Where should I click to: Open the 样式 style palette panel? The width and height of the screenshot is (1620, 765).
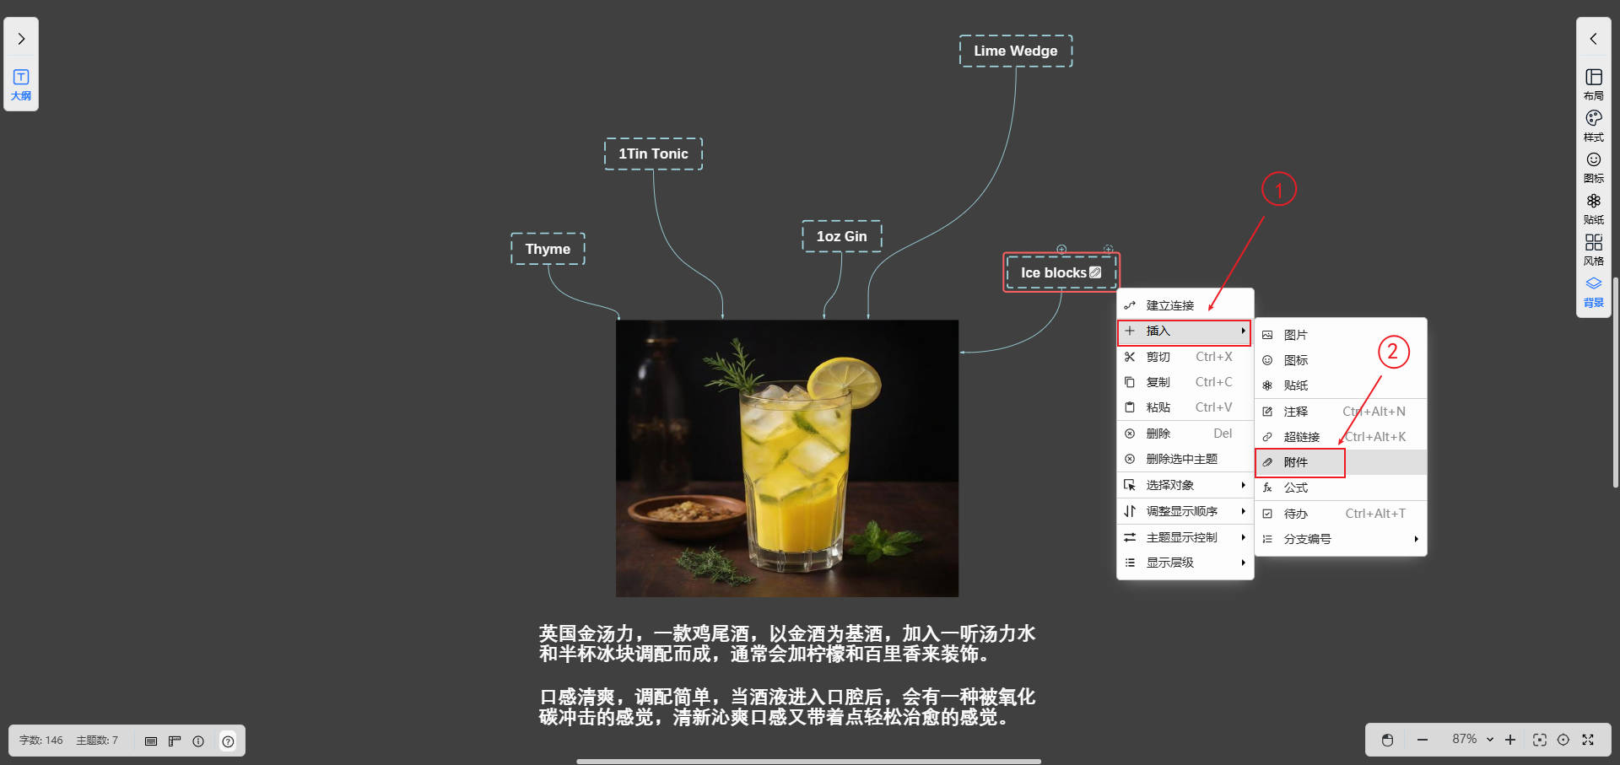[x=1593, y=125]
